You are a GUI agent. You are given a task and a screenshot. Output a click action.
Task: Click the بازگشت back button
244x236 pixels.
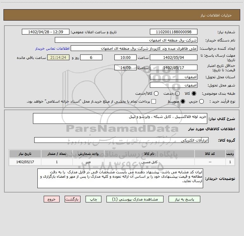[73, 199]
